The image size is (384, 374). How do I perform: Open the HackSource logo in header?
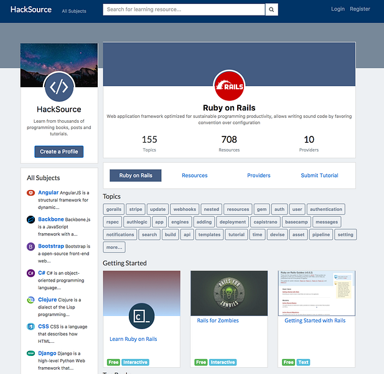point(31,9)
